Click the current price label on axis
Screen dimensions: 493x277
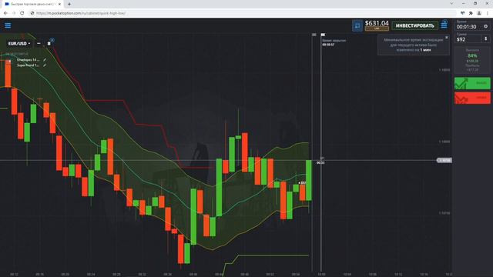pos(444,160)
